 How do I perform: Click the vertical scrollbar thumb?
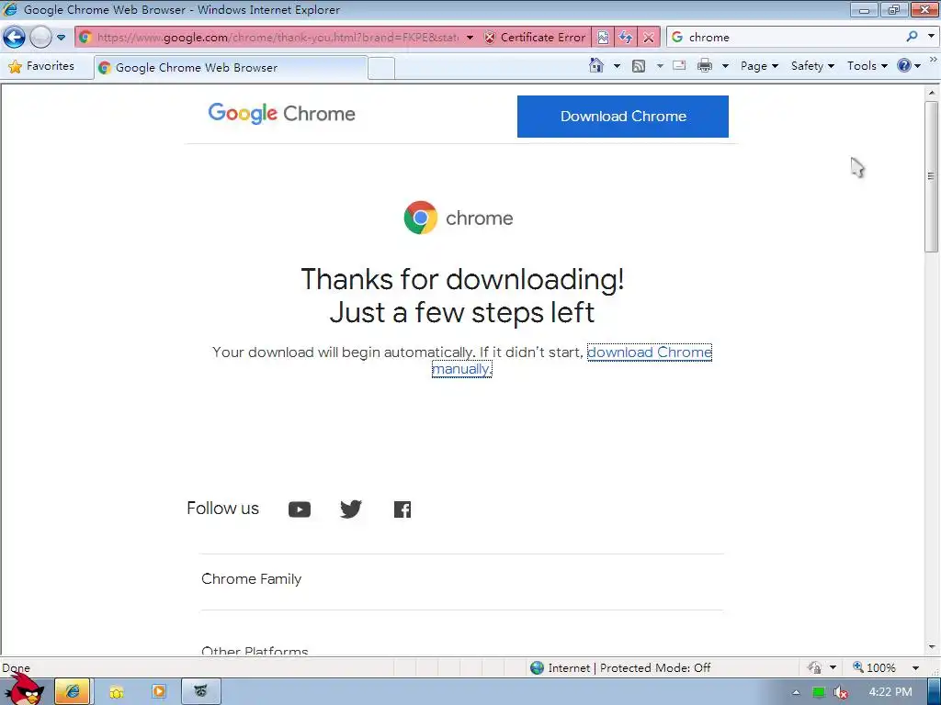tap(931, 177)
